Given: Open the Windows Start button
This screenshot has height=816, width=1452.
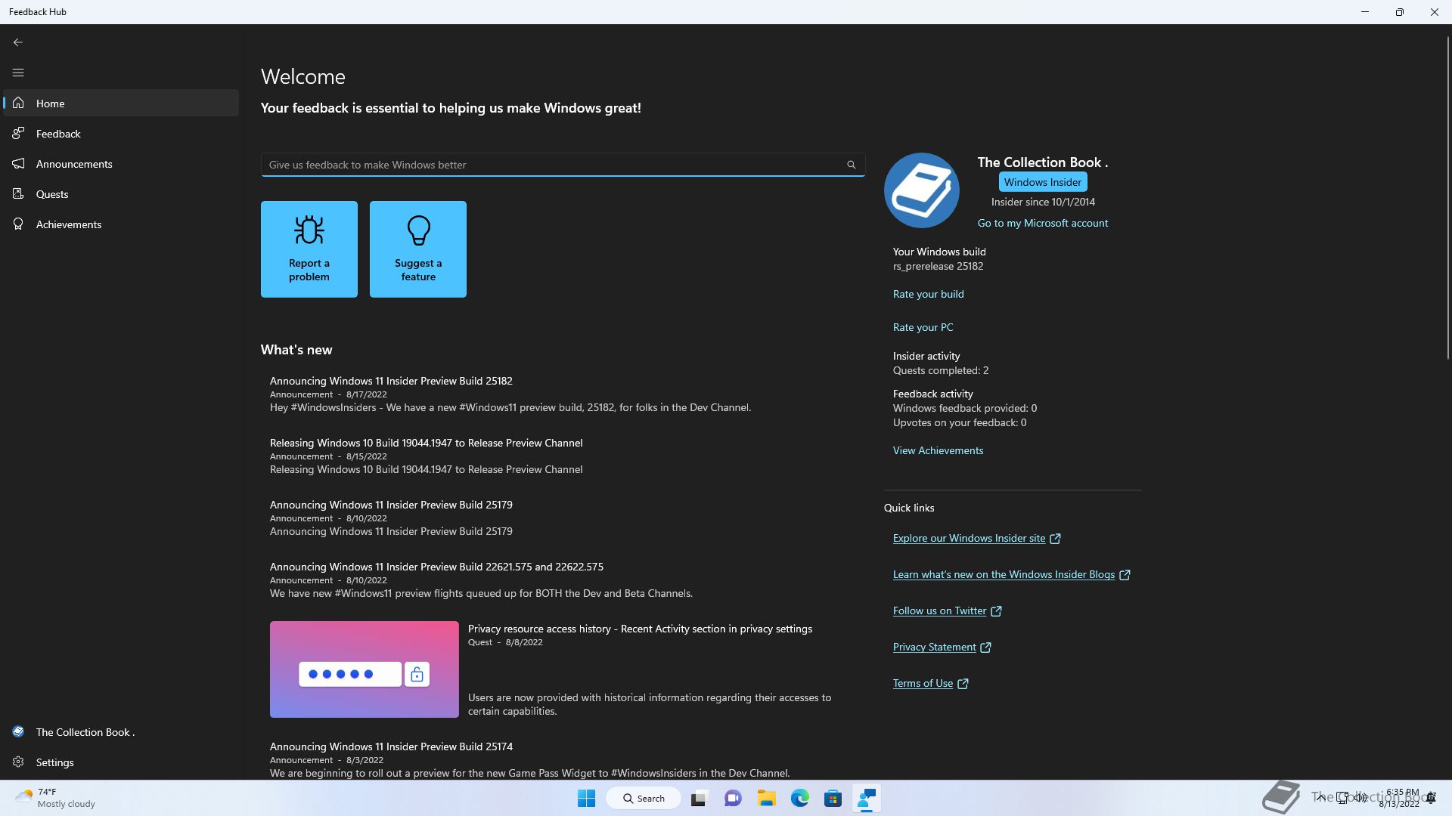Looking at the screenshot, I should [586, 798].
